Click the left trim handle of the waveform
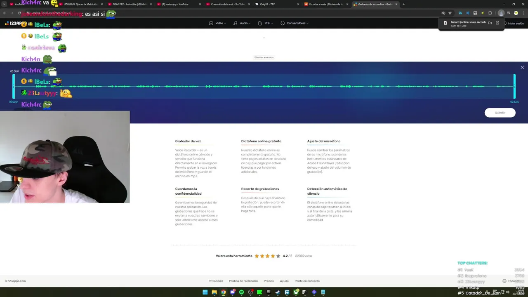Screen dimensions: 528x297 [x=14, y=86]
